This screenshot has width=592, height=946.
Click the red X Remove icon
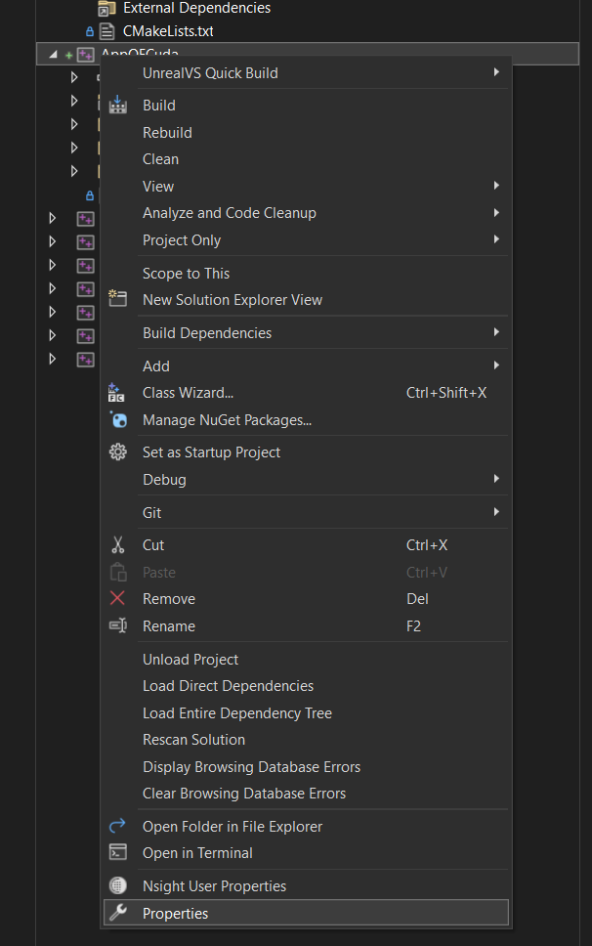pos(118,599)
